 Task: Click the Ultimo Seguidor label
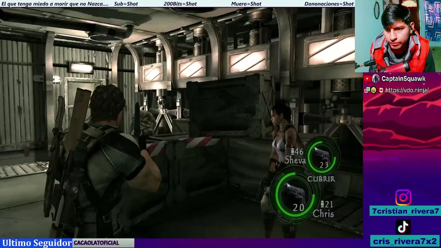(37, 243)
